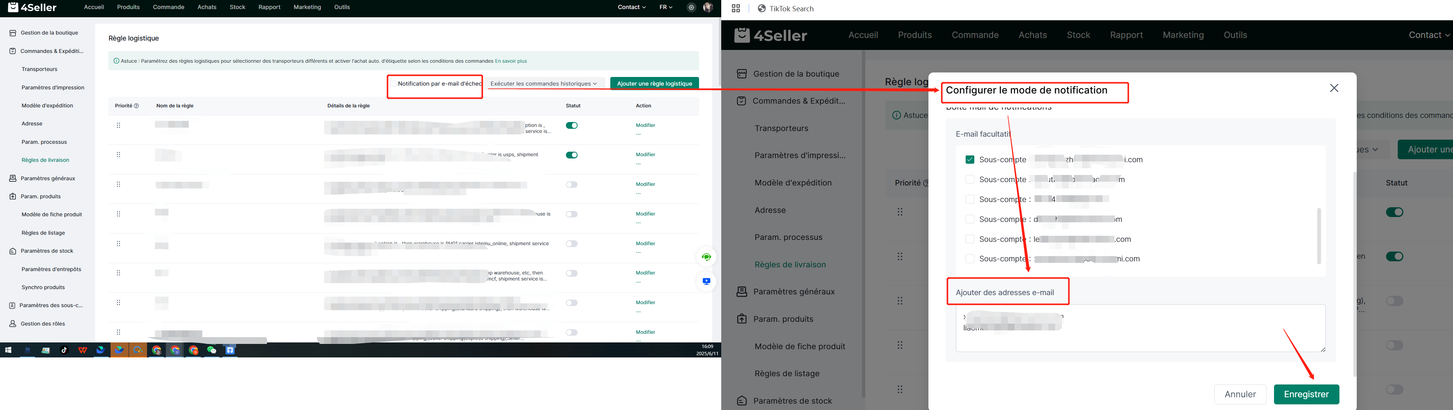
Task: Click the Gestion de la boutique icon, enlarged view
Action: [x=742, y=74]
